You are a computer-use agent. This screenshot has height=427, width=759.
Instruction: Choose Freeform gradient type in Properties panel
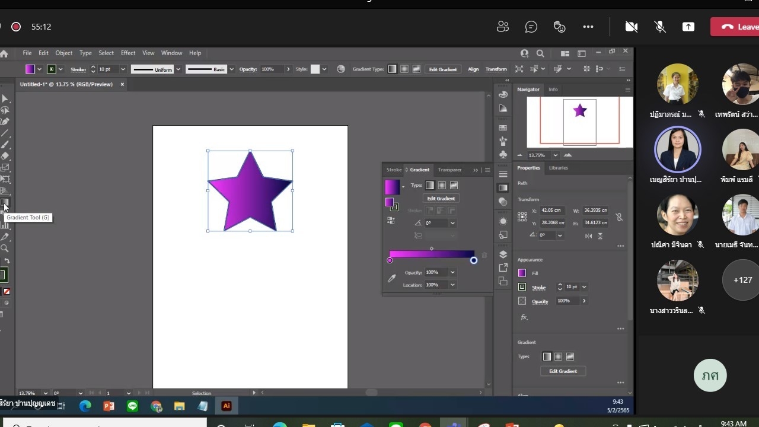pyautogui.click(x=570, y=356)
